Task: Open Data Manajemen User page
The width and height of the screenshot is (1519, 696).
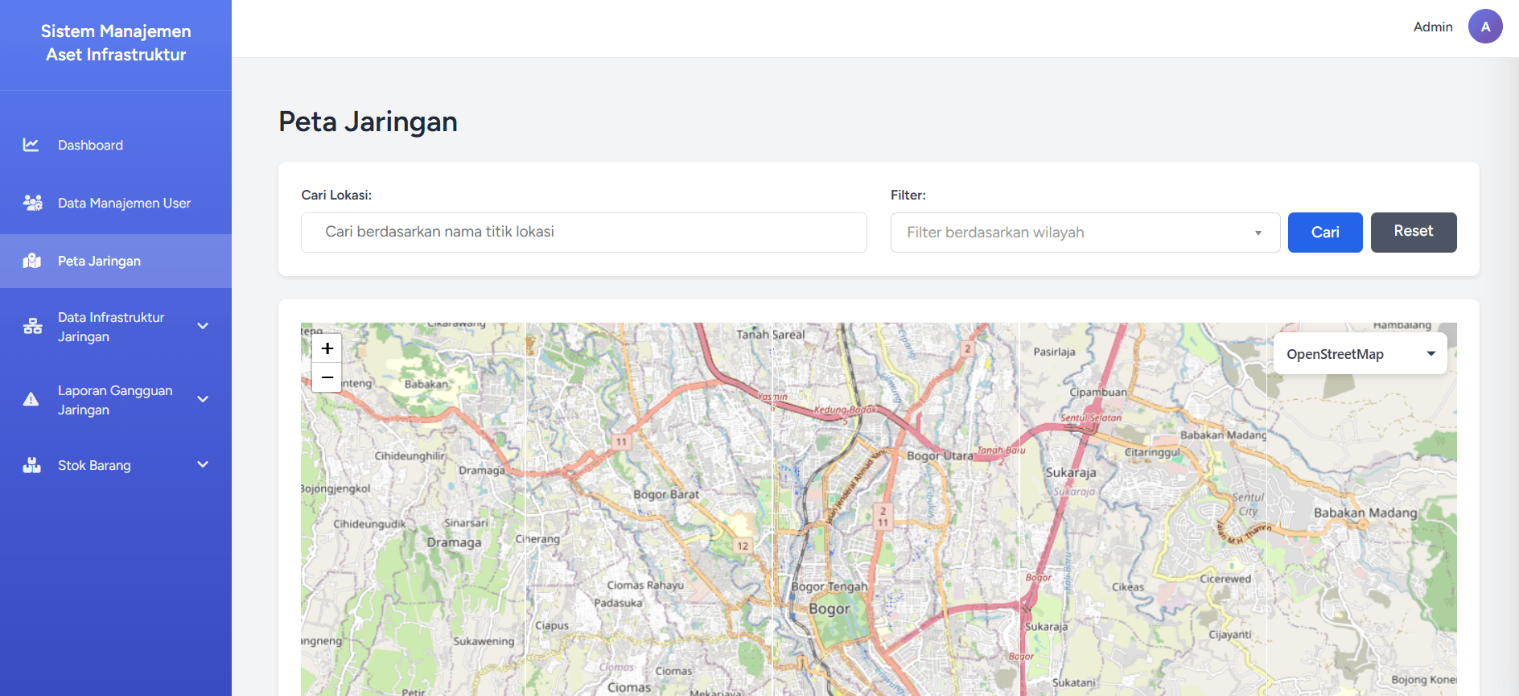Action: click(x=116, y=203)
